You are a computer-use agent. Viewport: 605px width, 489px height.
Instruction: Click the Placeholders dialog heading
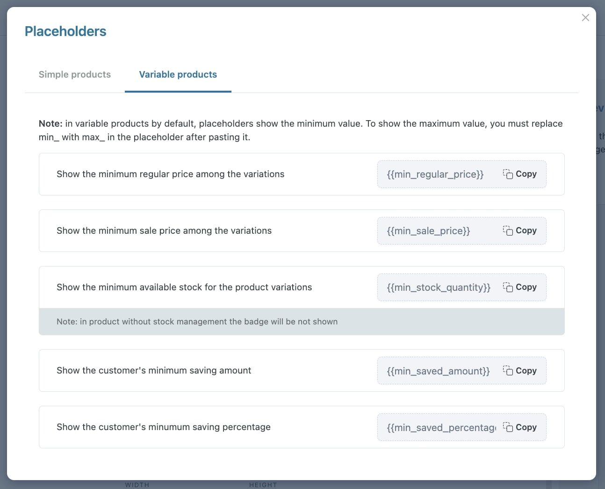point(65,31)
